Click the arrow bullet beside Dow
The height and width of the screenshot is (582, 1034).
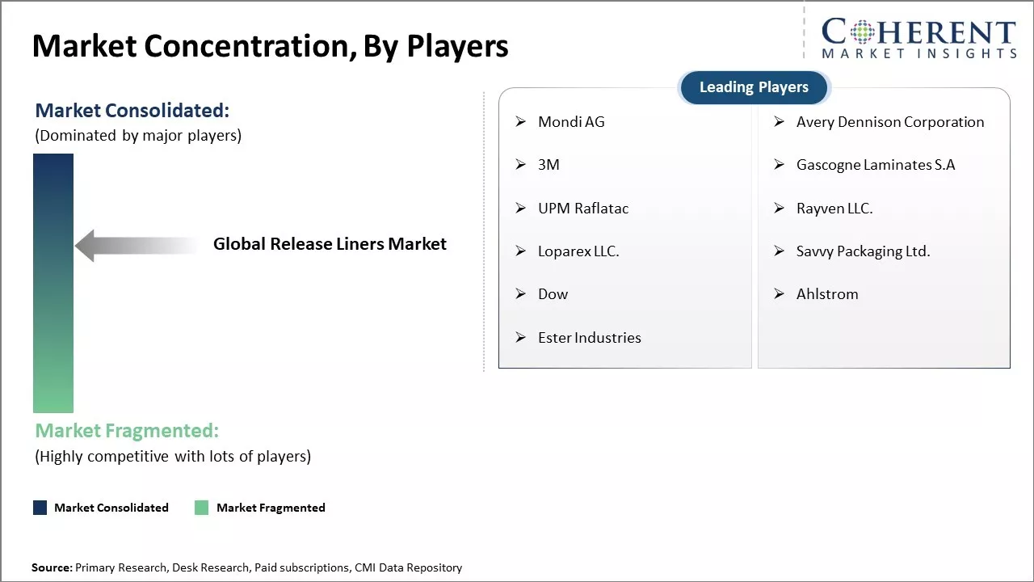click(521, 294)
